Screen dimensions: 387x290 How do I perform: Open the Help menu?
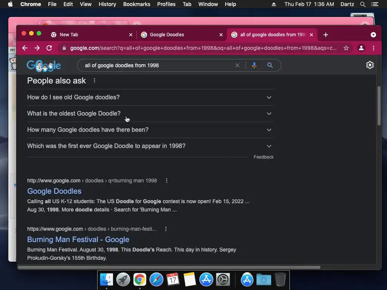point(230,4)
